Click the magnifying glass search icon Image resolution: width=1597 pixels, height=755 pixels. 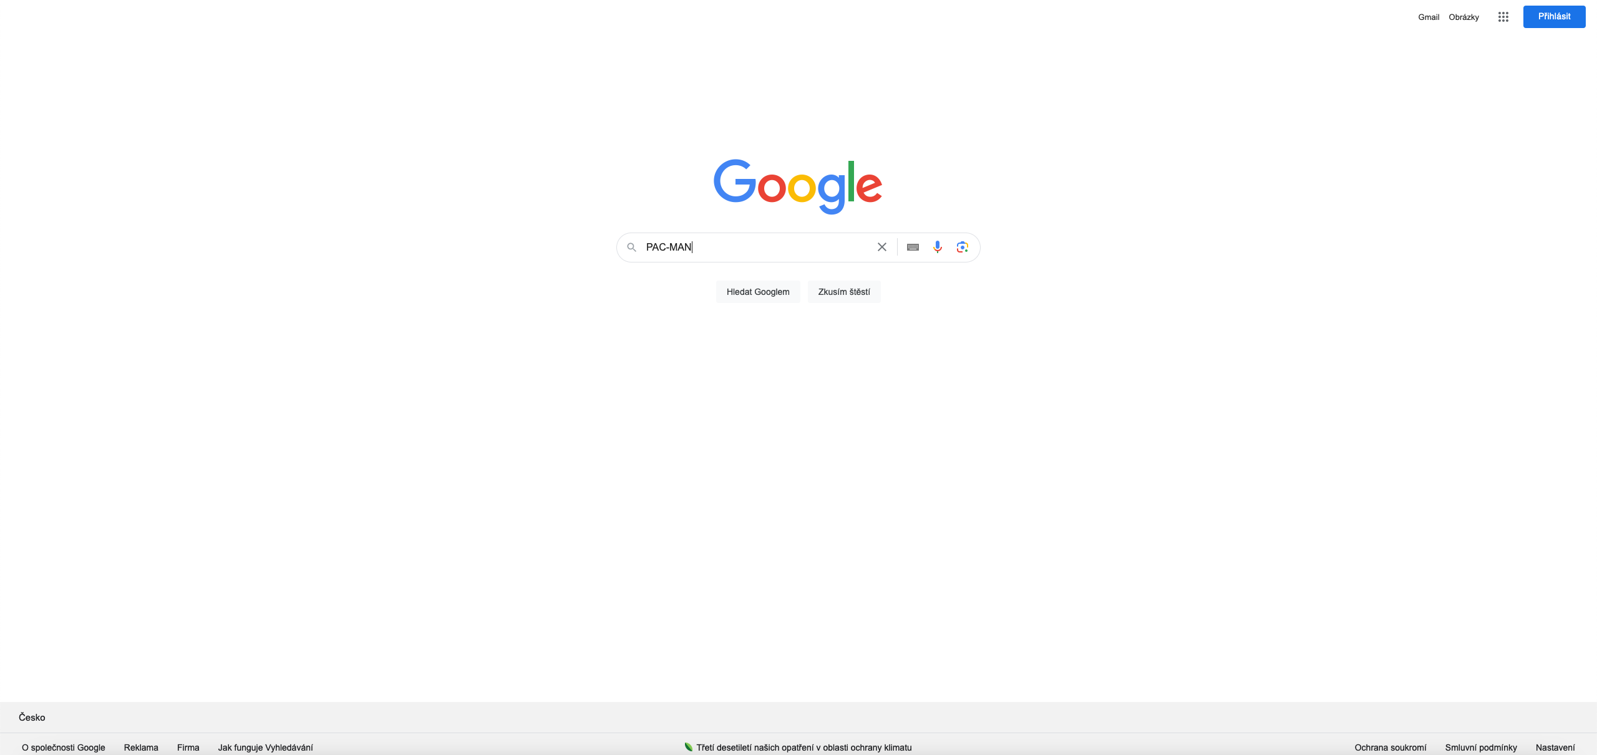pyautogui.click(x=631, y=247)
